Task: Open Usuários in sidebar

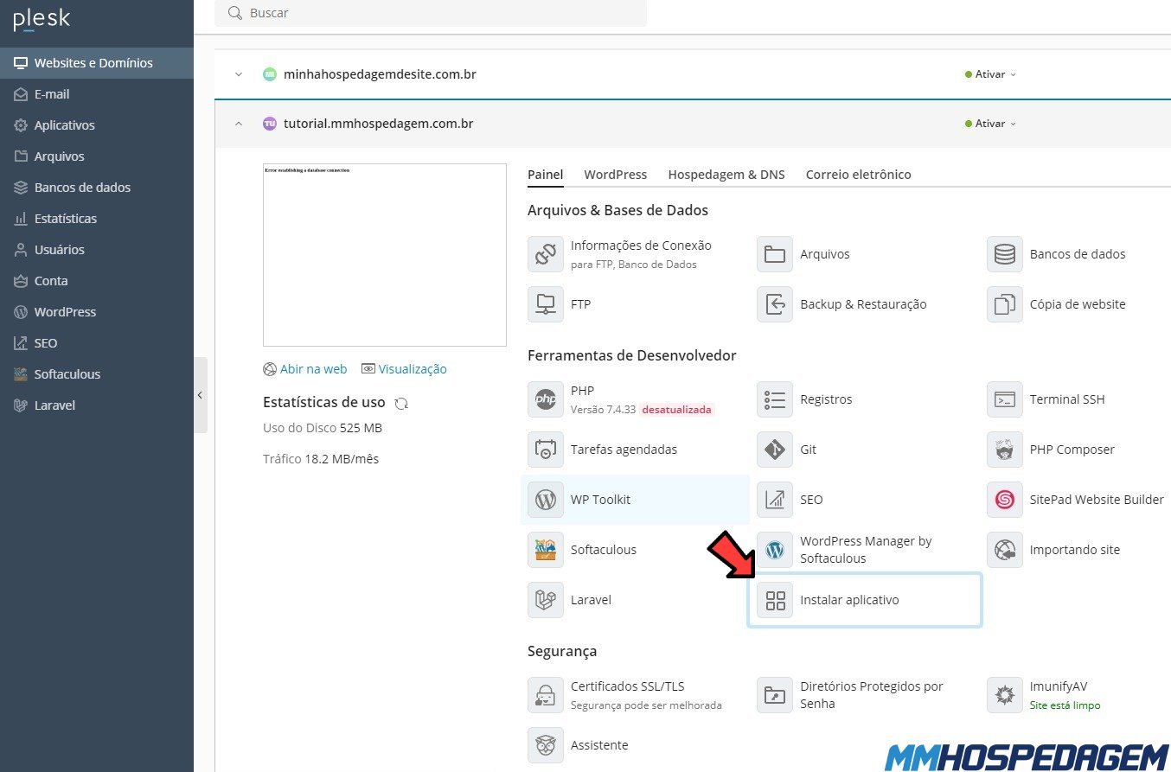Action: click(97, 250)
